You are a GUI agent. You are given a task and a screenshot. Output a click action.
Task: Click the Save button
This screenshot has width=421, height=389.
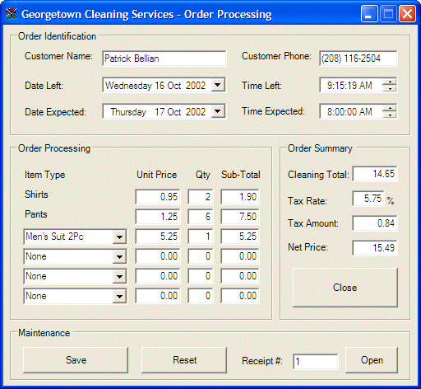click(76, 360)
